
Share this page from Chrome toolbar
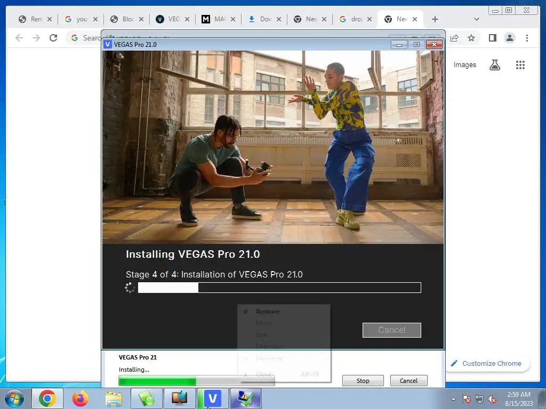(454, 38)
